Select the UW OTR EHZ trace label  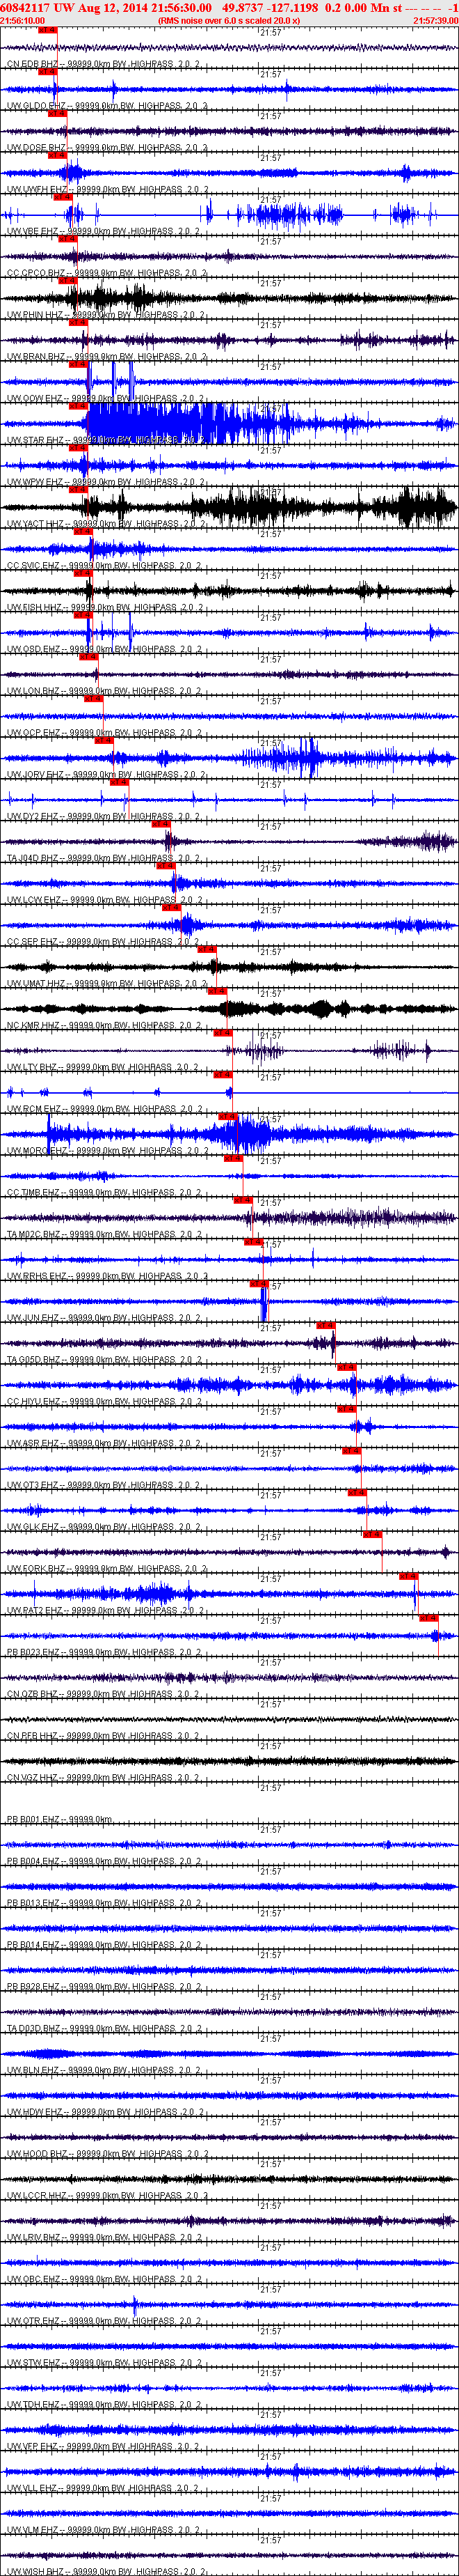coord(104,2322)
